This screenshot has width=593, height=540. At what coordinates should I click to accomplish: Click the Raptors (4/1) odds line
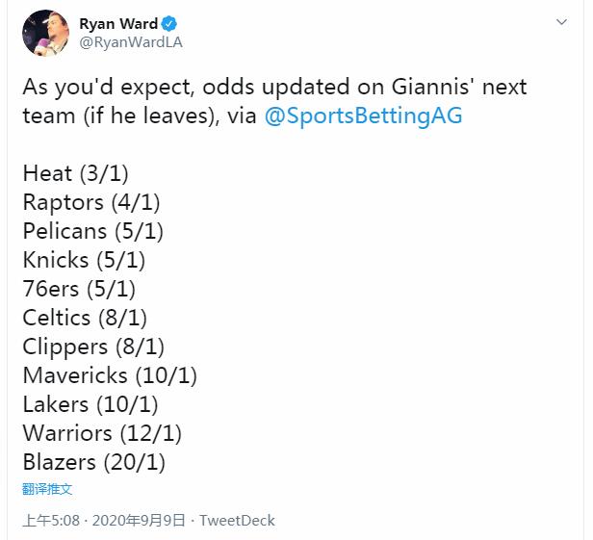(x=91, y=202)
